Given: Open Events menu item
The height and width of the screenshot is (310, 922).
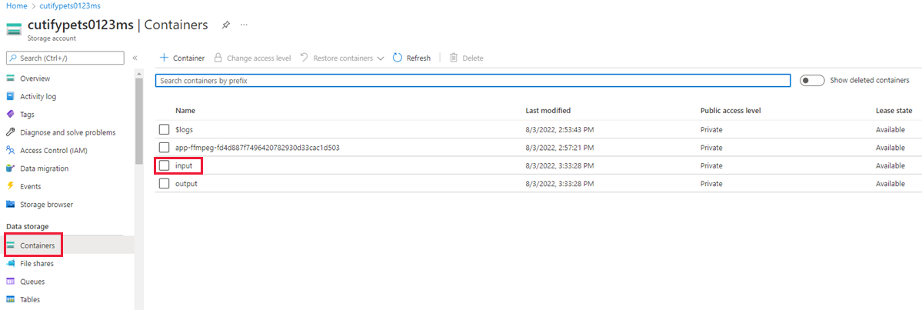Looking at the screenshot, I should click(31, 186).
